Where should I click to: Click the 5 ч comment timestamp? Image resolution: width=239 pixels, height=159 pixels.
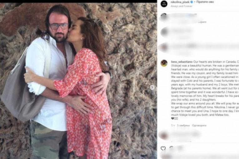click(x=173, y=125)
